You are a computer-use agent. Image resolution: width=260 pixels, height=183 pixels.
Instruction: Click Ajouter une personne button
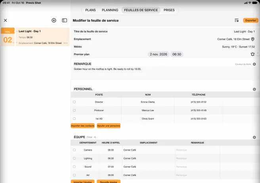coord(109,126)
